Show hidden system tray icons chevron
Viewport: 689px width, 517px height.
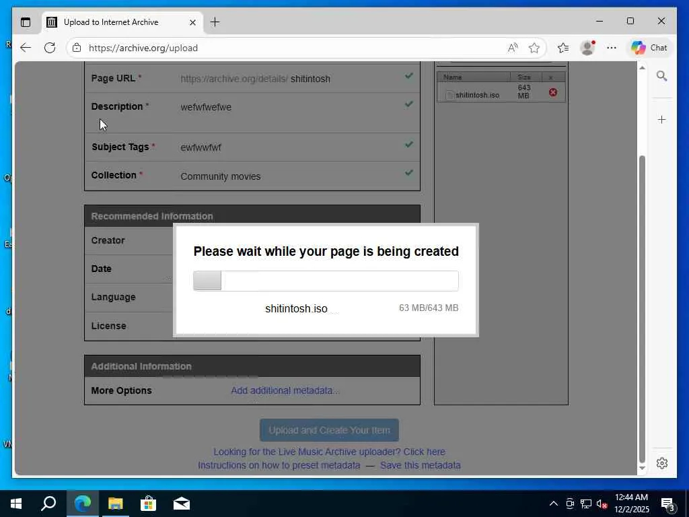click(554, 504)
